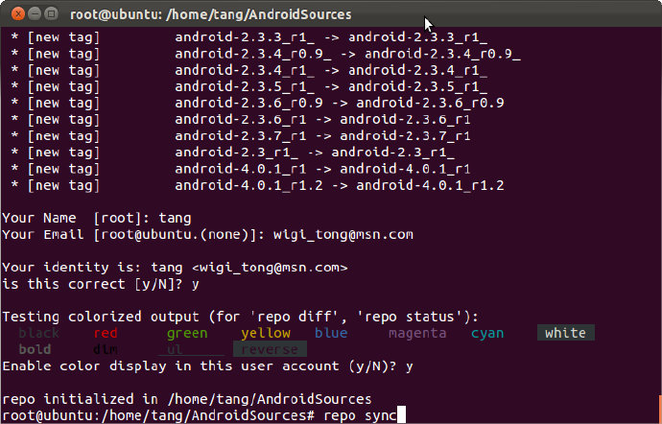Select the 'yellow' color sample text
This screenshot has height=424, width=662.
pyautogui.click(x=266, y=333)
